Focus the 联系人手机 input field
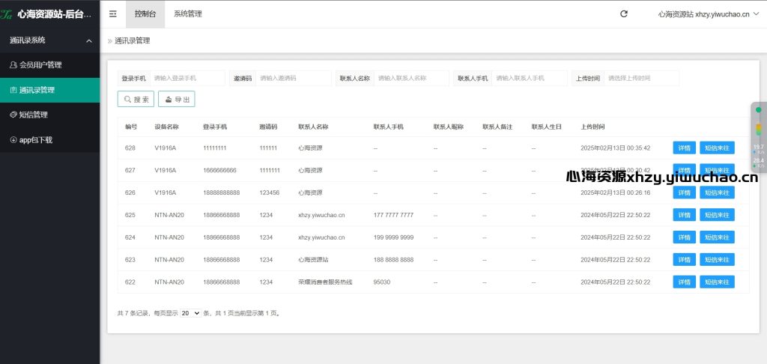This screenshot has width=767, height=364. 530,79
